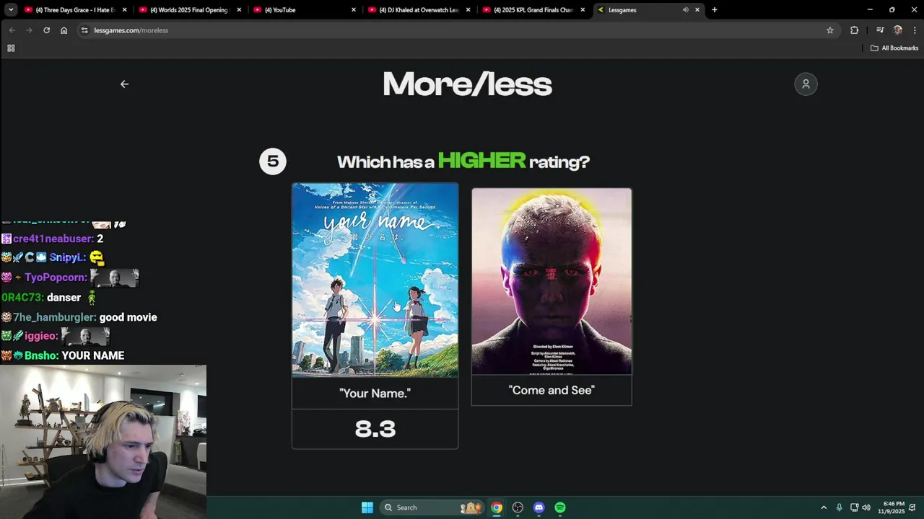This screenshot has width=924, height=519.
Task: Open the Extensions puzzle icon
Action: 855,30
